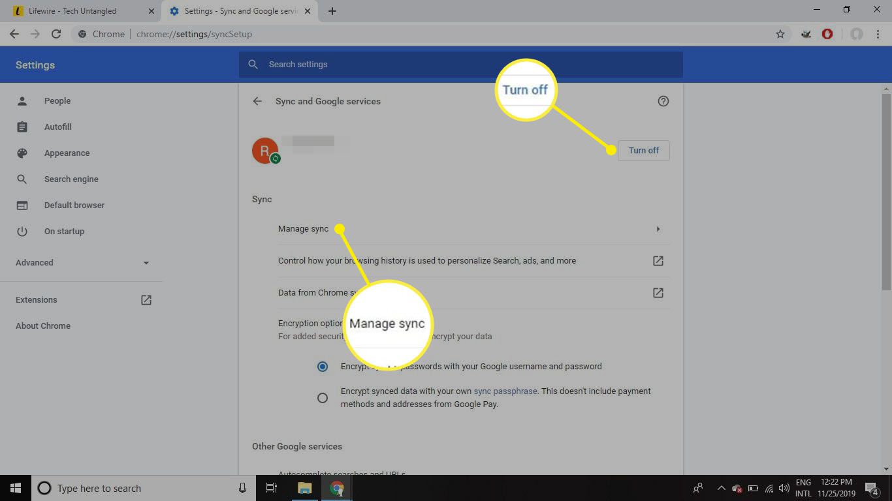Close the Lifewire tab

[151, 11]
